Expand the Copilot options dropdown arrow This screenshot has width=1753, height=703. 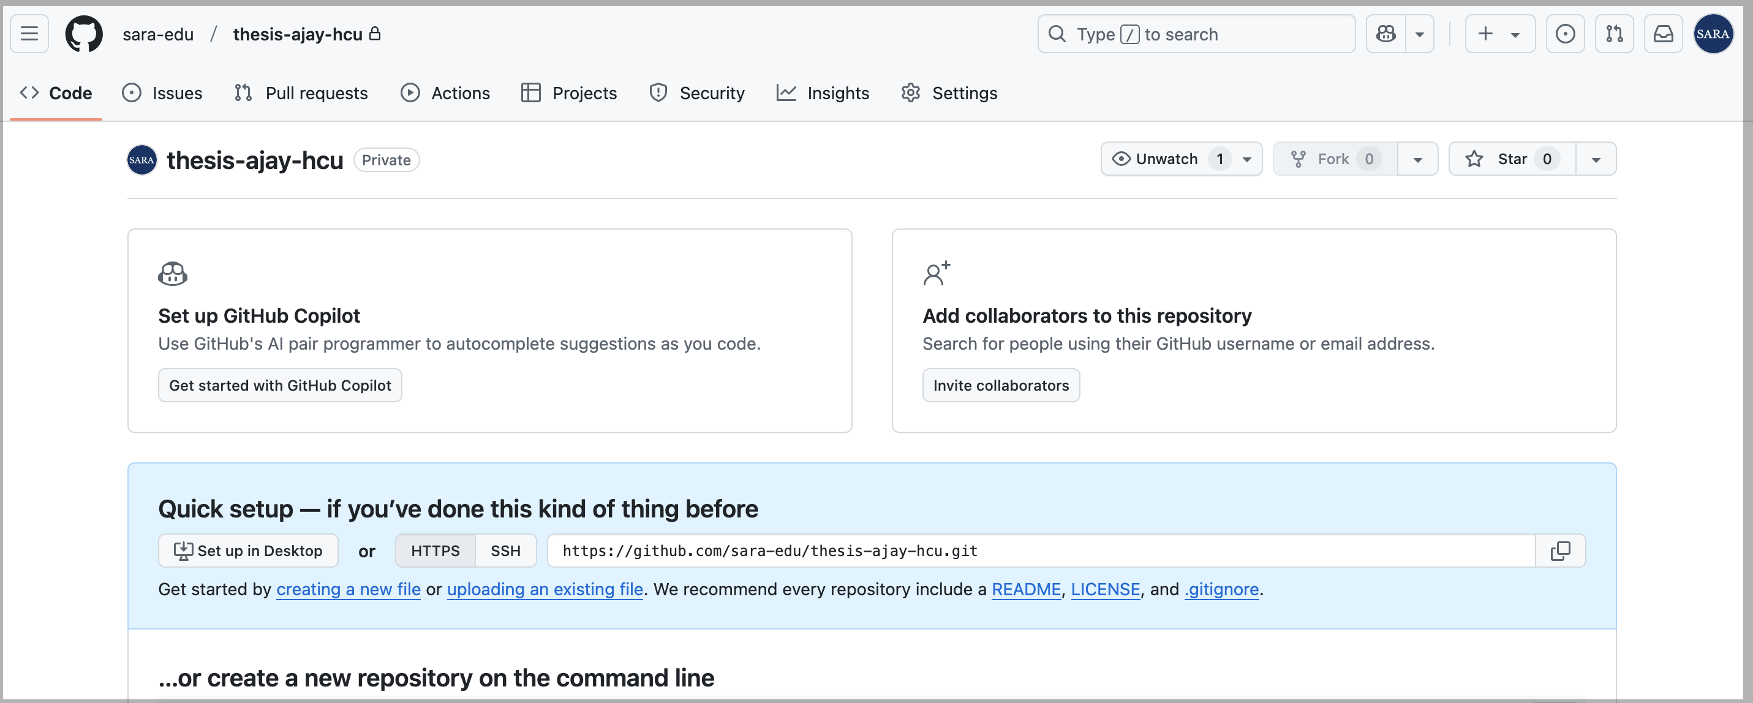click(x=1420, y=33)
